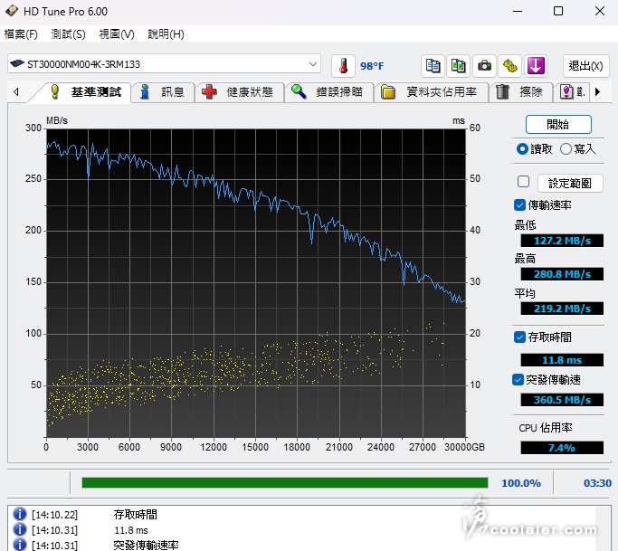Click the folder usage tab icon
The height and width of the screenshot is (551, 618).
(388, 92)
